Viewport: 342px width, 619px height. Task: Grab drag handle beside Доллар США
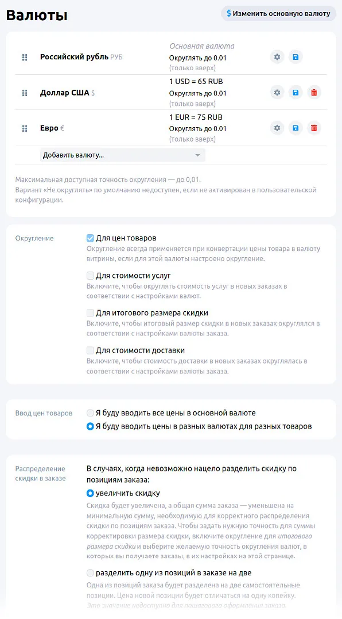tap(24, 92)
